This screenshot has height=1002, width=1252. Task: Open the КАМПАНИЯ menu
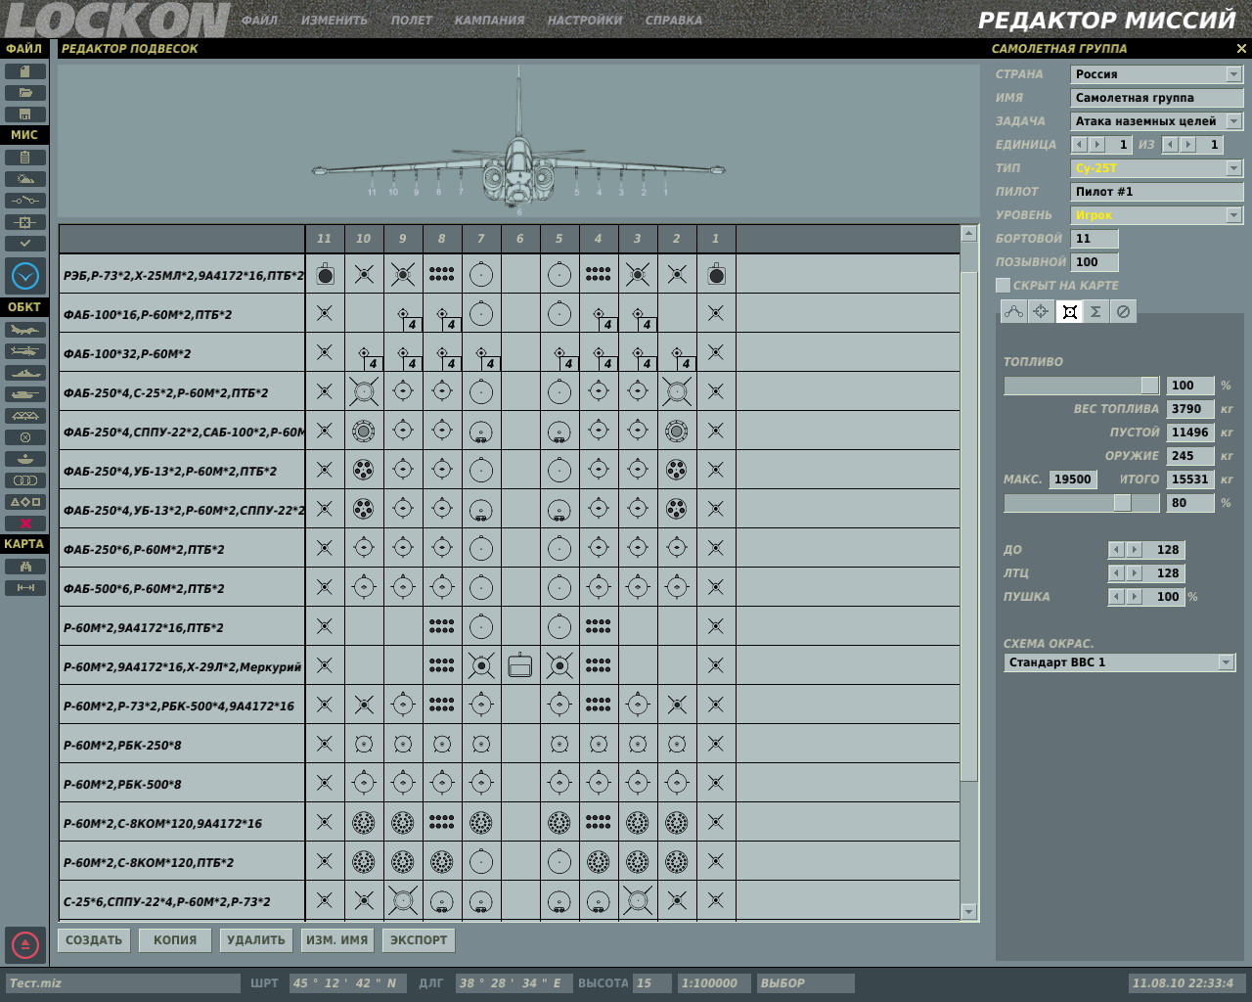[x=489, y=20]
